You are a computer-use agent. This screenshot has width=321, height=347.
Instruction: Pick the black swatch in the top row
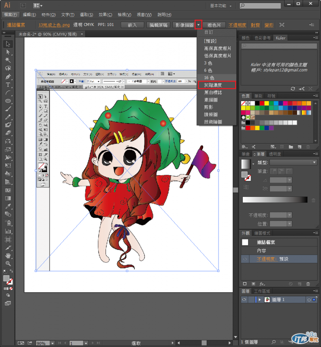coord(257,103)
